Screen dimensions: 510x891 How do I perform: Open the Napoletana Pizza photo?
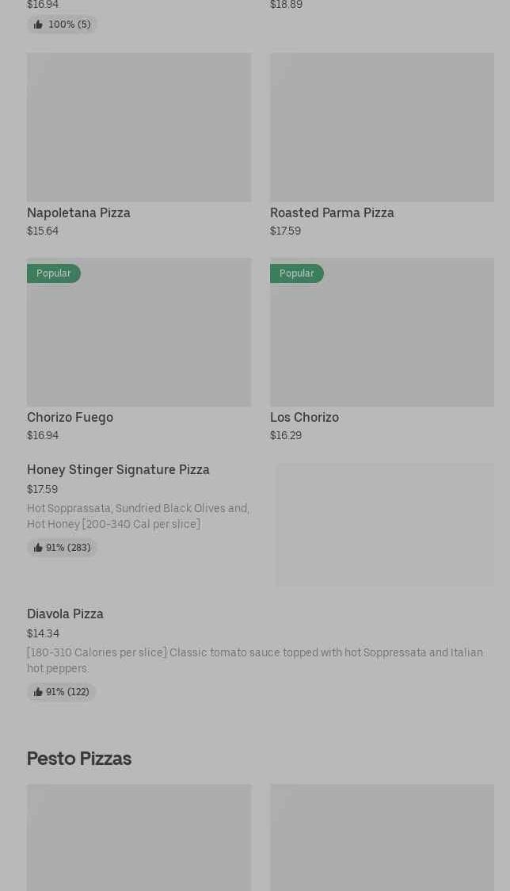point(139,127)
